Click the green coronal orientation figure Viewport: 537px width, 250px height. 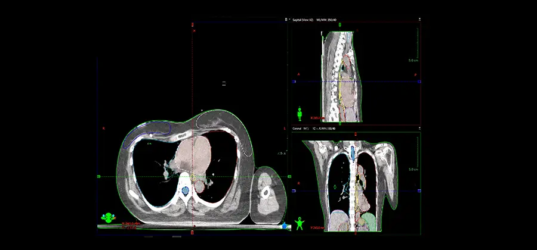tap(300, 223)
